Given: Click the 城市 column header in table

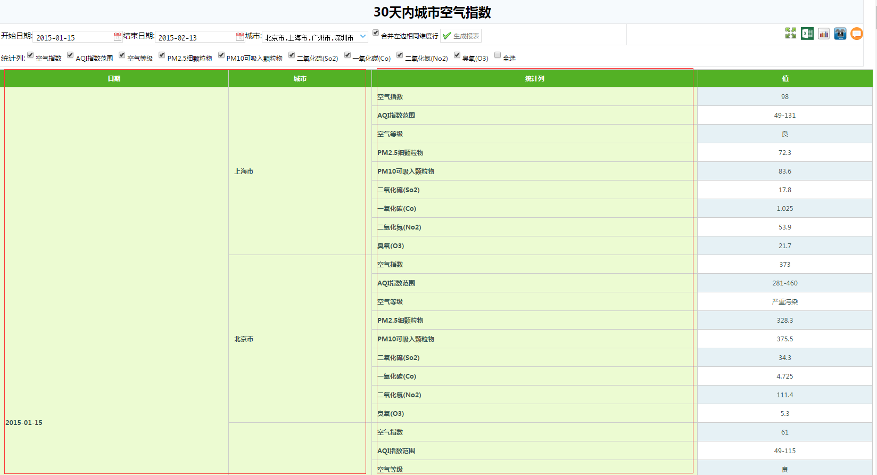Looking at the screenshot, I should click(x=300, y=78).
